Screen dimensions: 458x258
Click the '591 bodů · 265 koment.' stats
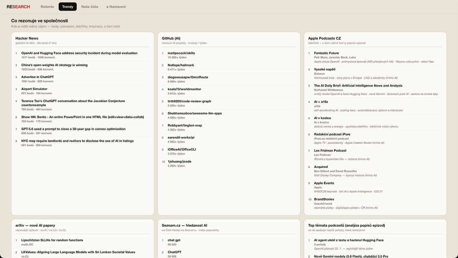[37, 145]
